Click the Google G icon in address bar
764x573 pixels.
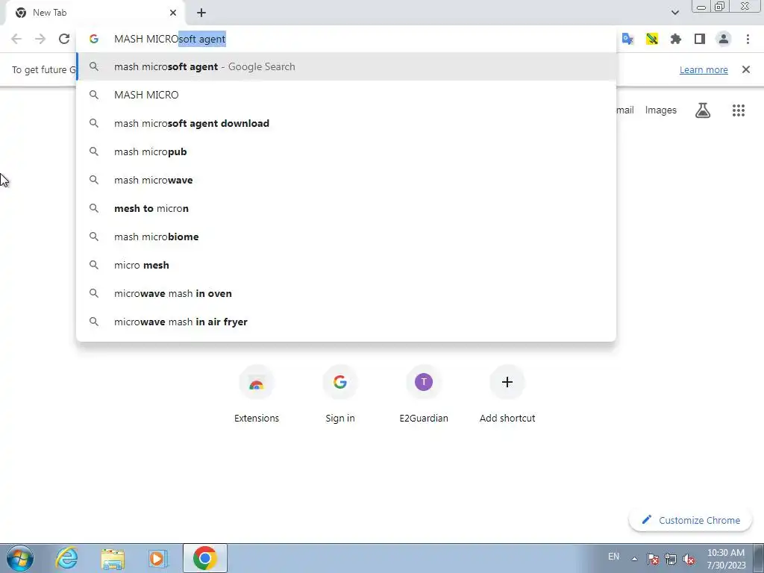tap(94, 39)
